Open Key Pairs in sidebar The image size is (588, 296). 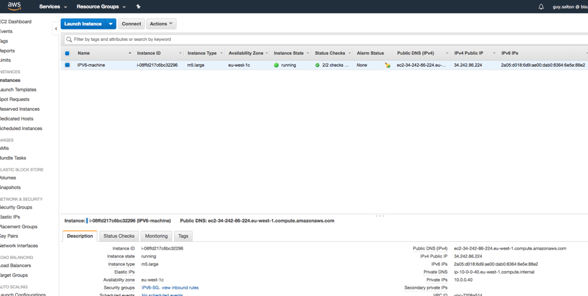coord(9,236)
